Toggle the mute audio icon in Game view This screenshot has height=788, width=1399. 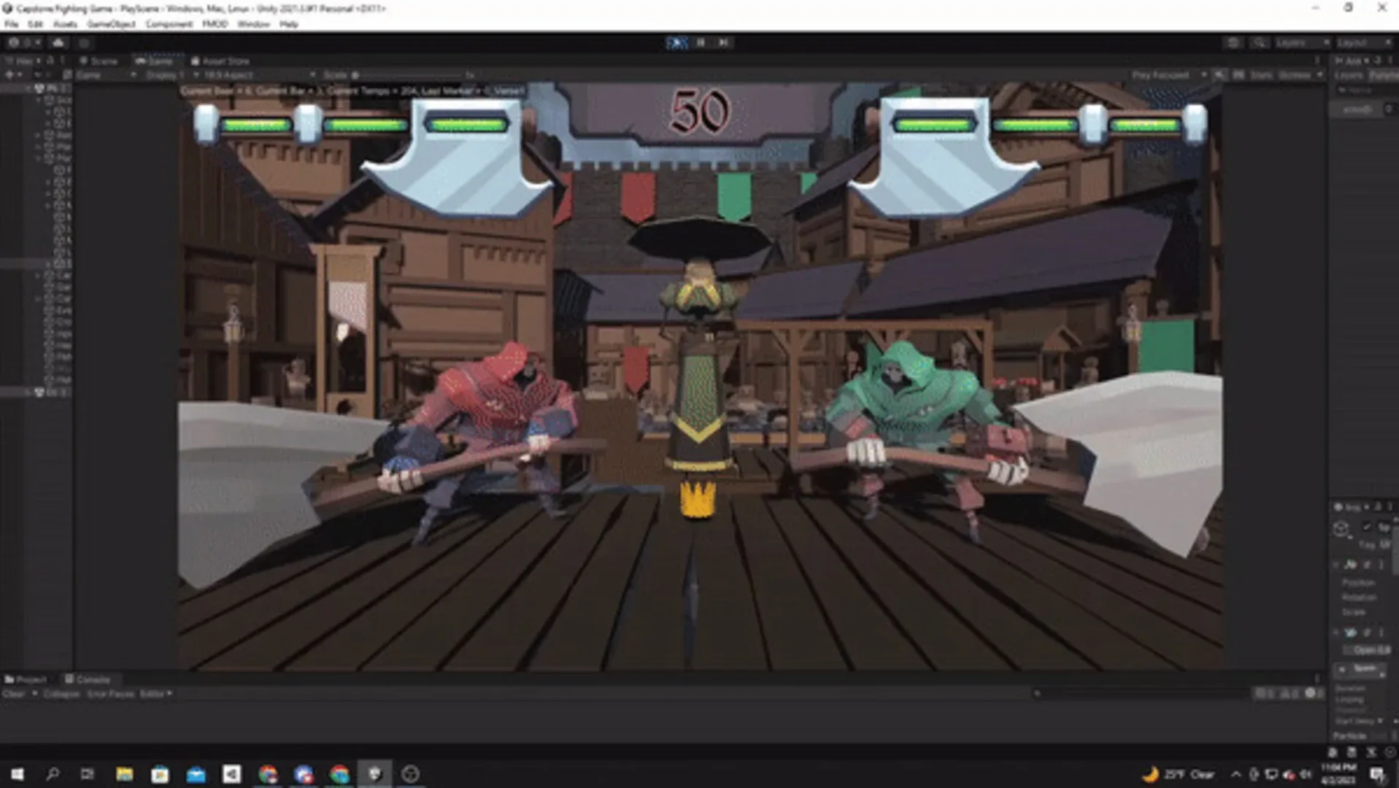1219,75
